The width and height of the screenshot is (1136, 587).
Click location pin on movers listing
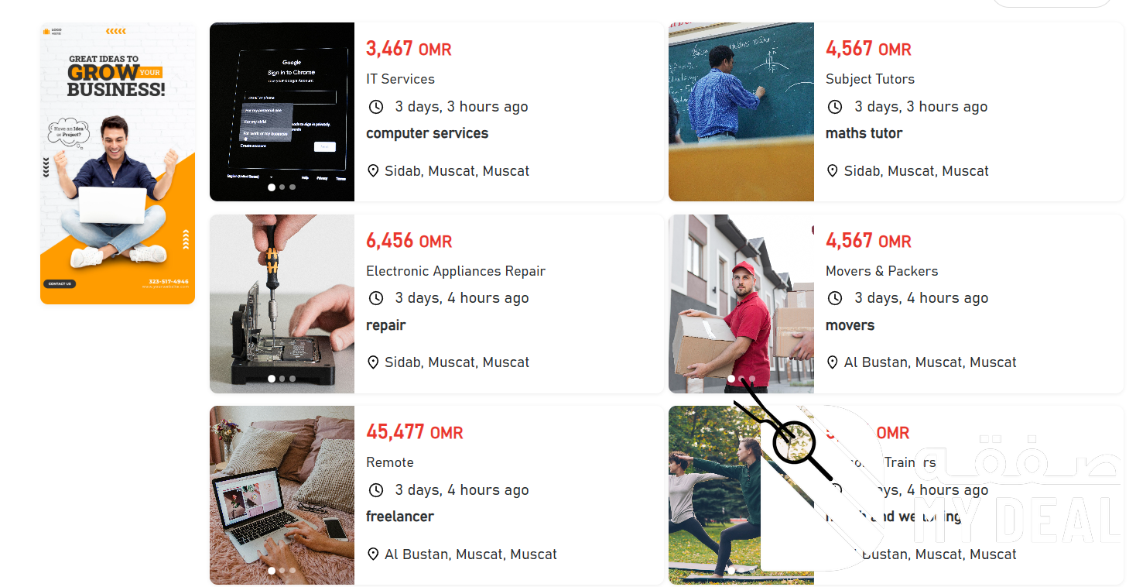[x=833, y=362]
